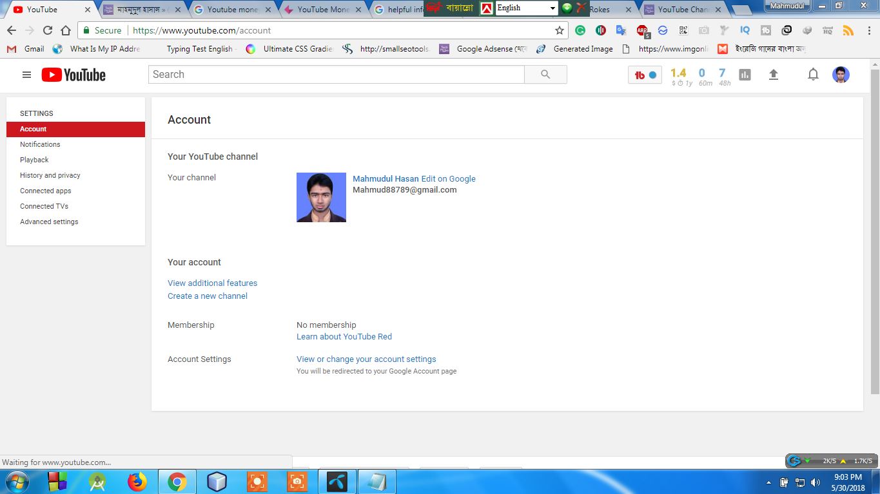880x494 pixels.
Task: Go to YouTube home via logo
Action: [x=73, y=75]
